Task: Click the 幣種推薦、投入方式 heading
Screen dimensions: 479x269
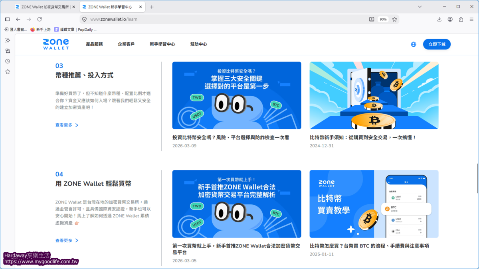Action: pos(84,75)
